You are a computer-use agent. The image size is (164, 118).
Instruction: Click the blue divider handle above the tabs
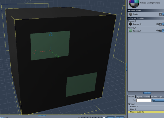pos(147,93)
